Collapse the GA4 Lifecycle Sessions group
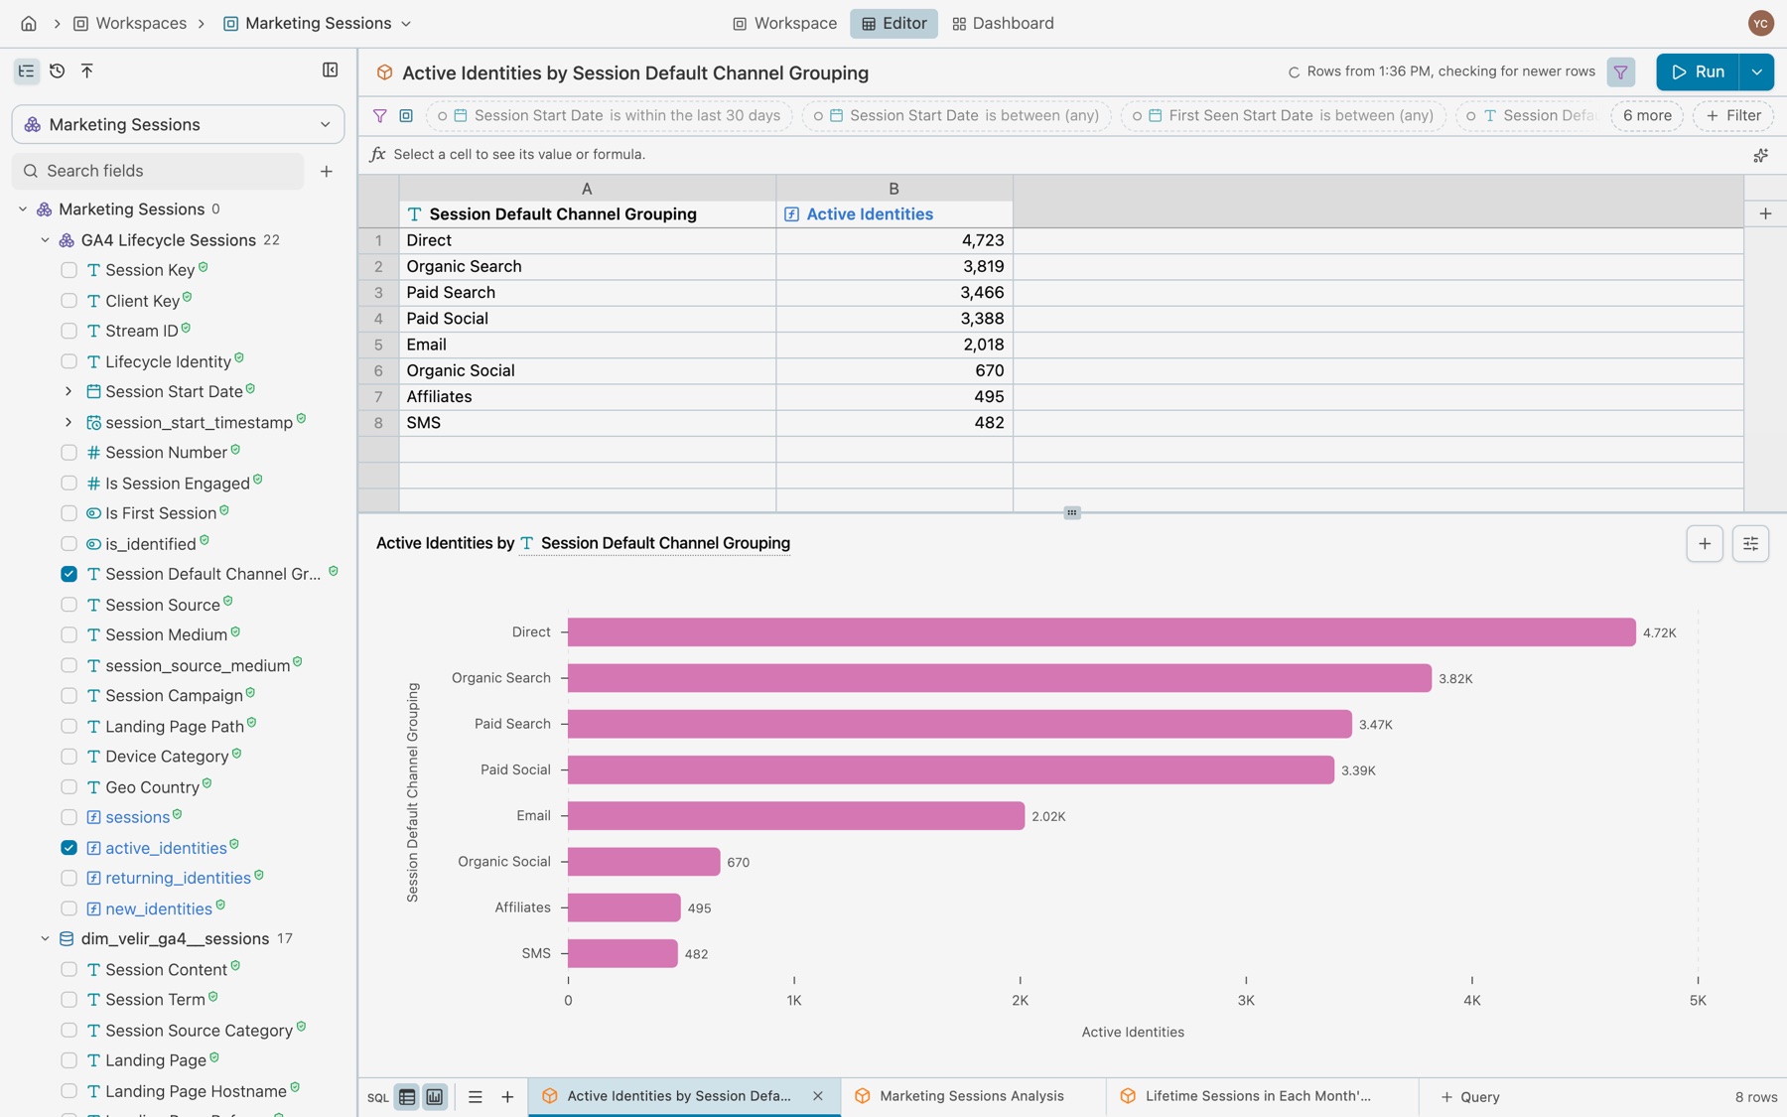The image size is (1787, 1117). click(45, 240)
